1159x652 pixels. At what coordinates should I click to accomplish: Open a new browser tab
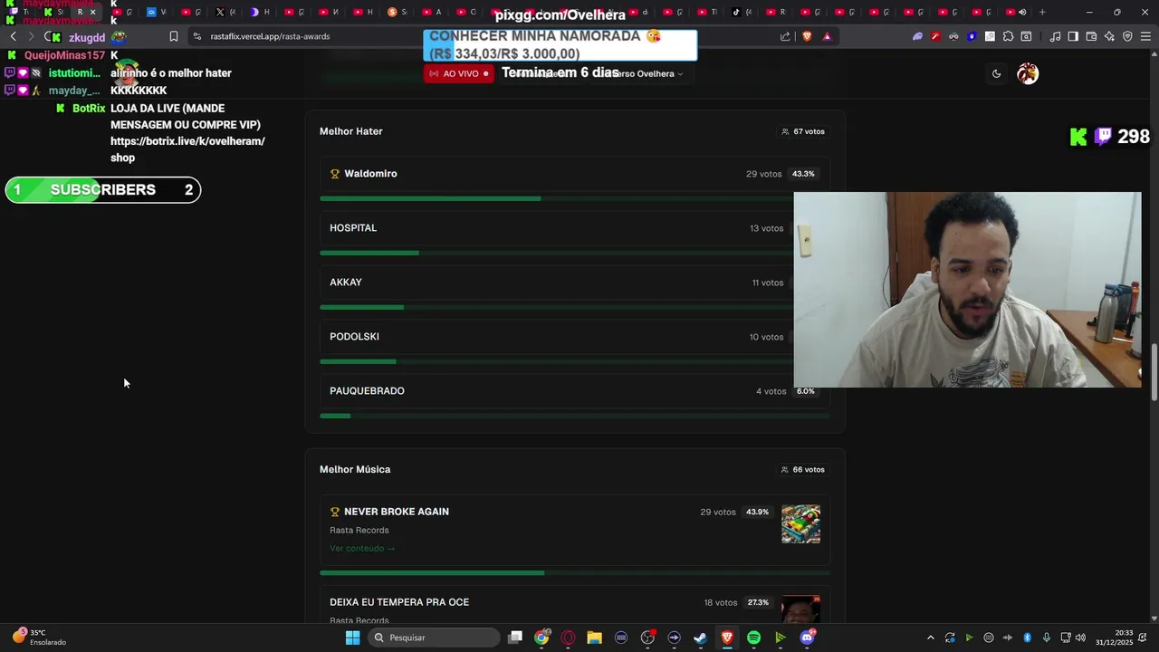[x=1042, y=12]
